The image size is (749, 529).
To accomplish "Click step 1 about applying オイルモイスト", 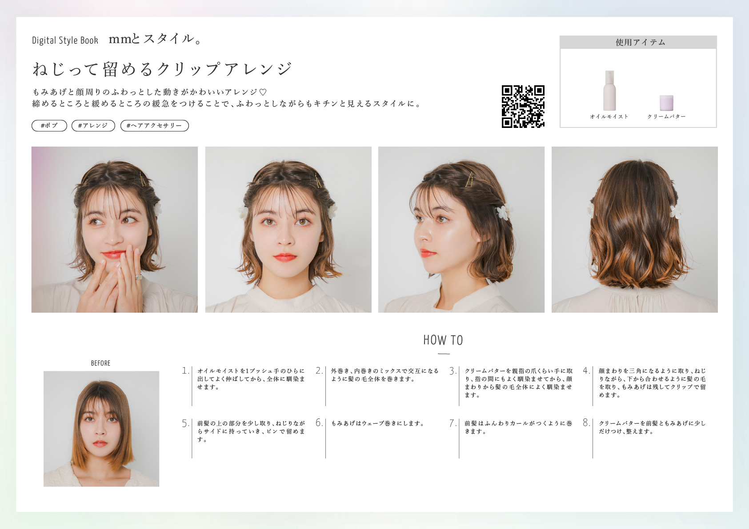I will (x=251, y=379).
